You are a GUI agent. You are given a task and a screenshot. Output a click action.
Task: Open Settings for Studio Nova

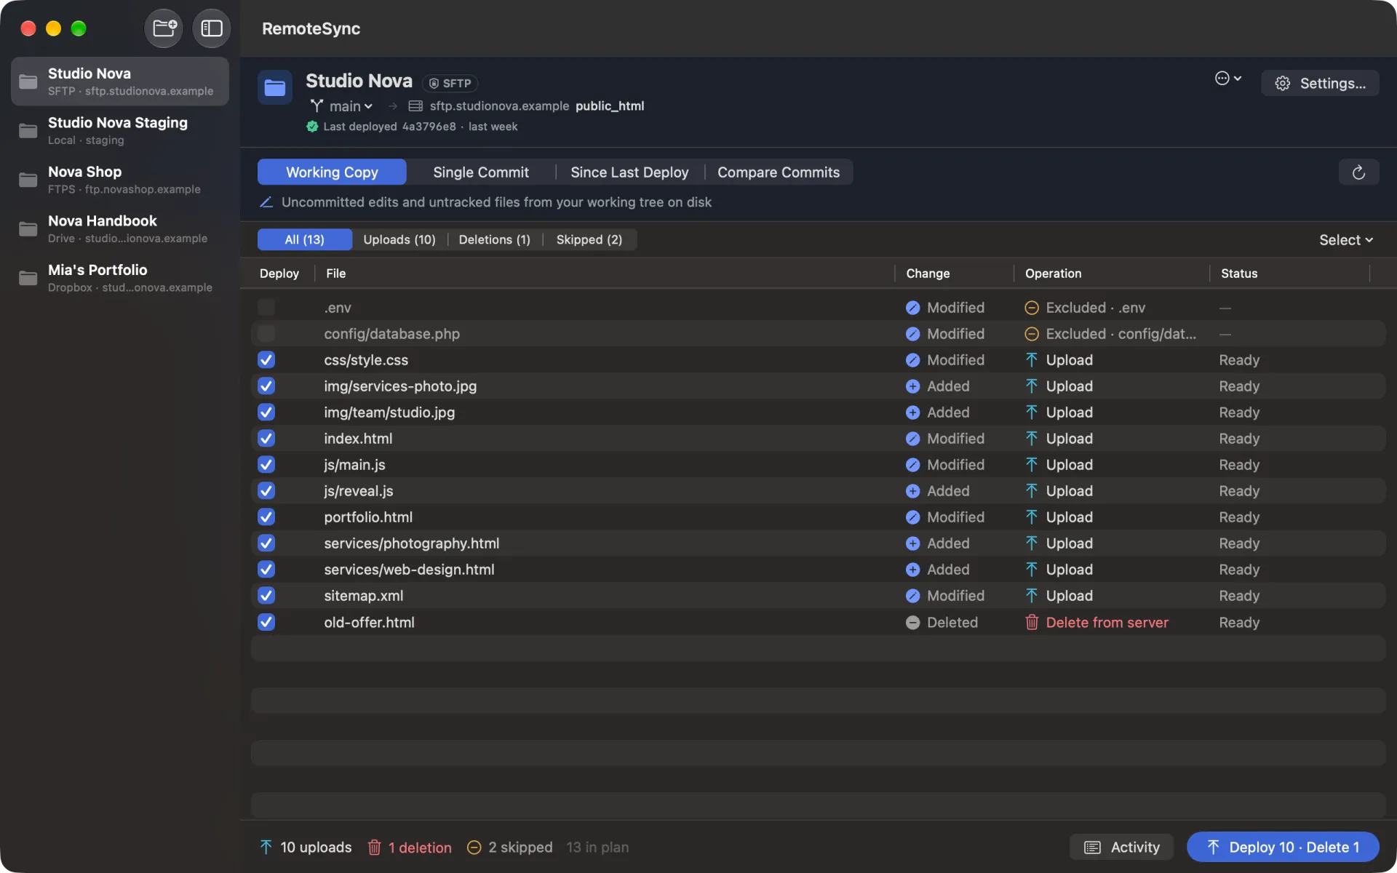pyautogui.click(x=1320, y=84)
